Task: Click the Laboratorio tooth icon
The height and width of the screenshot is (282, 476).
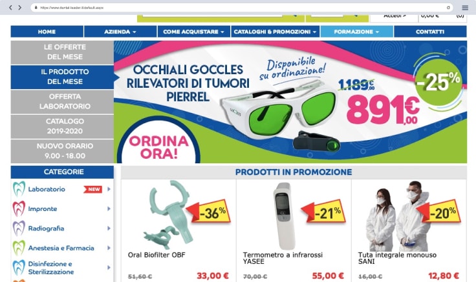Action: [x=19, y=189]
